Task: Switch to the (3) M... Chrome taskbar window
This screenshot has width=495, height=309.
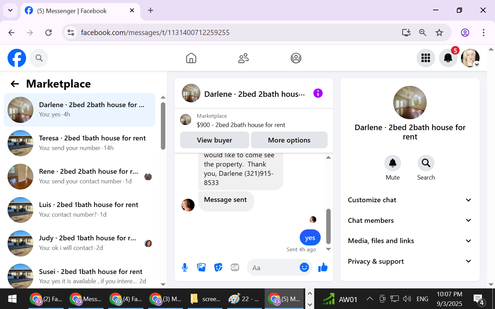Action: tap(166, 299)
